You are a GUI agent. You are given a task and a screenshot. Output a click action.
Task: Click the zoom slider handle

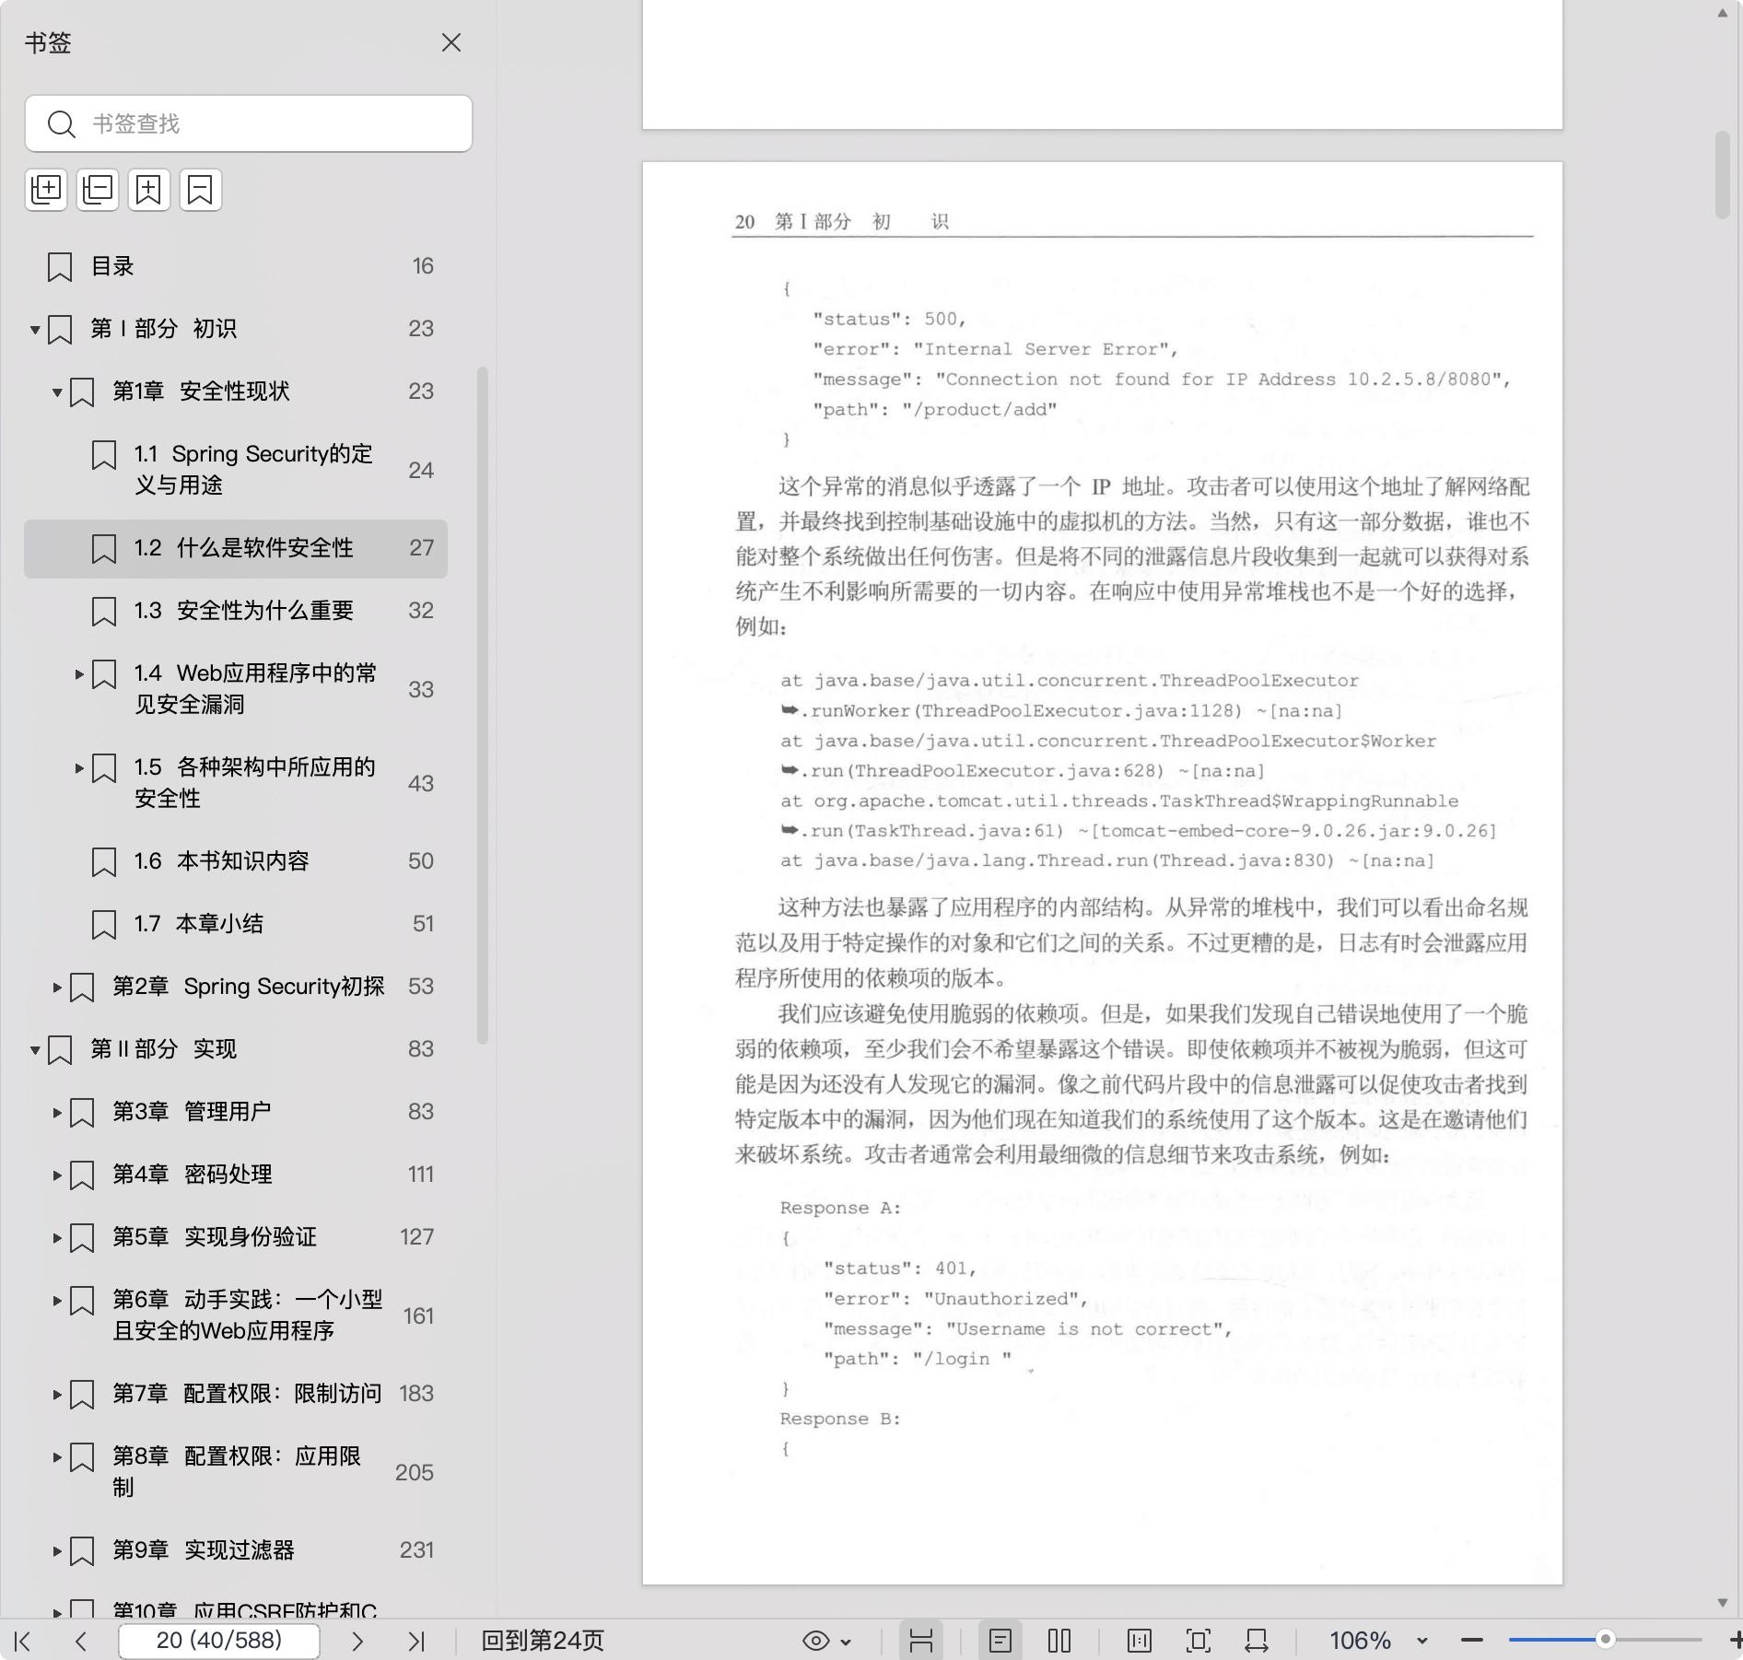(x=1605, y=1640)
